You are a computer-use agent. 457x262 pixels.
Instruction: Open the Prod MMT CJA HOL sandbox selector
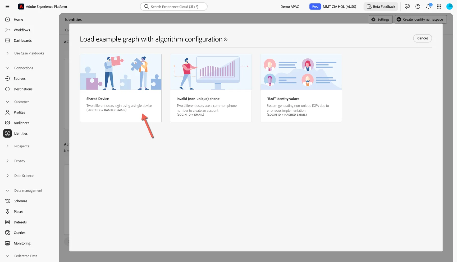point(333,7)
